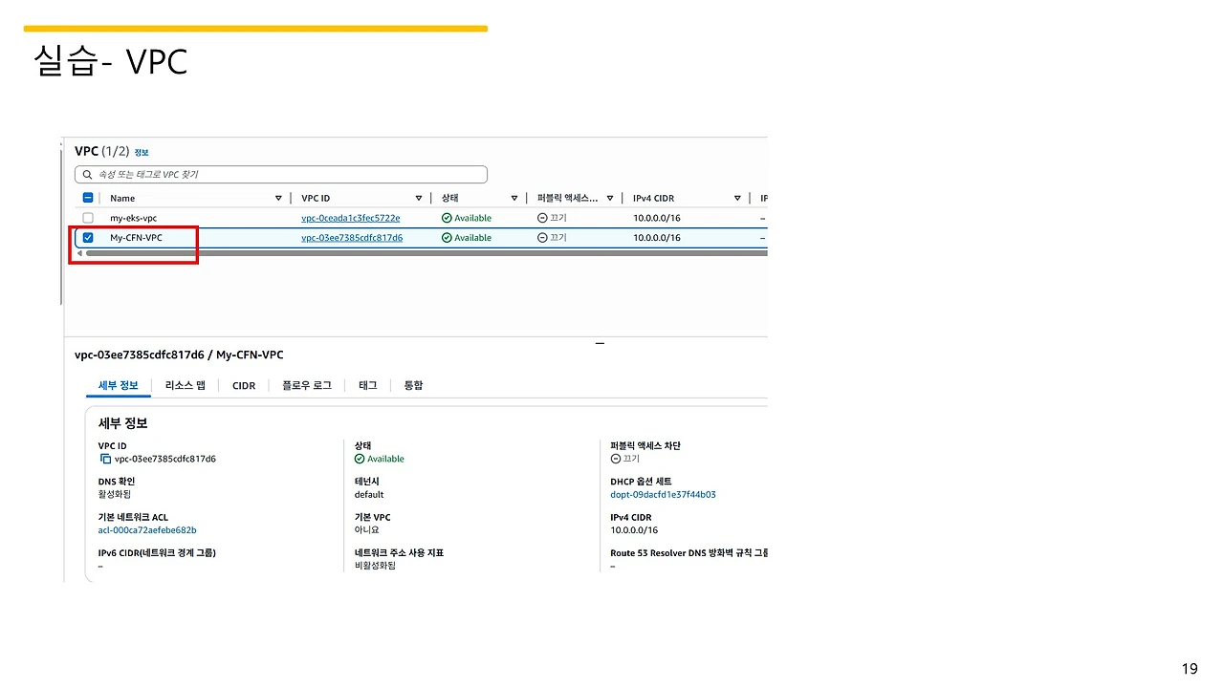Click the 기본 VPC value 아니요
The image size is (1224, 688).
tap(367, 530)
